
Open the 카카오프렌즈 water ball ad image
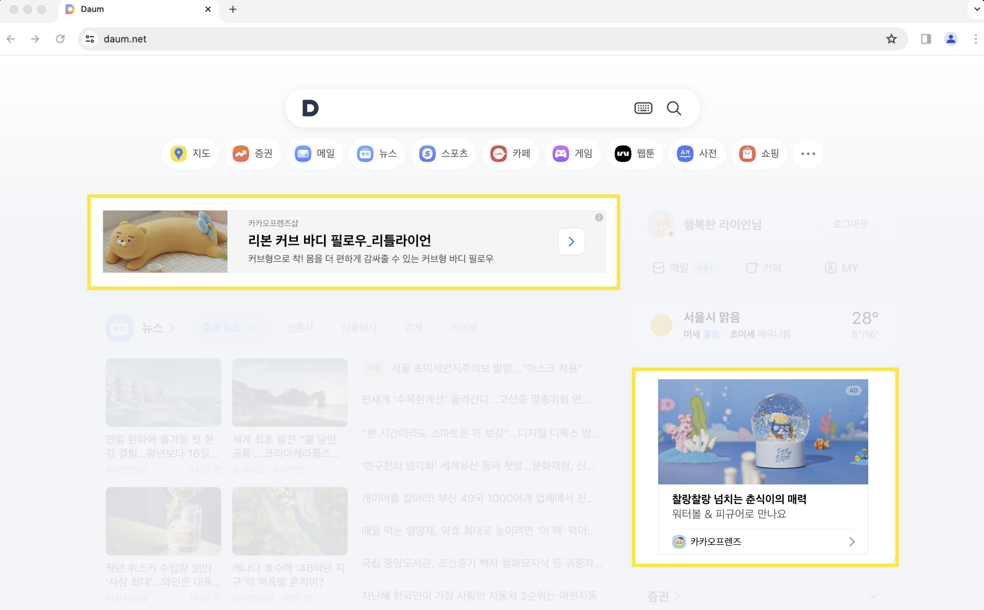(x=763, y=432)
